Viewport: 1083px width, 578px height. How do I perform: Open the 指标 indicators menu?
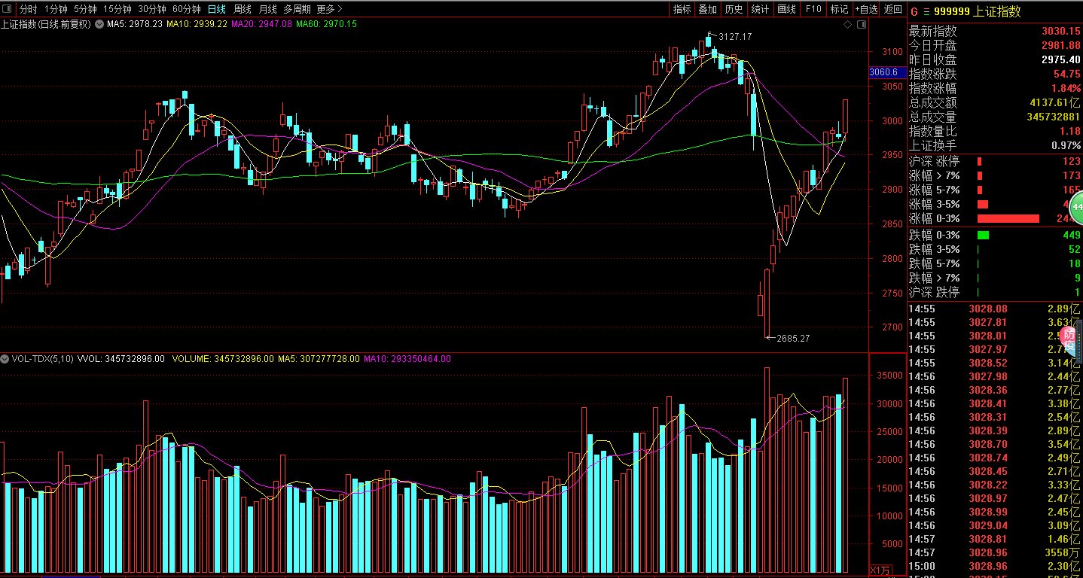tap(682, 9)
